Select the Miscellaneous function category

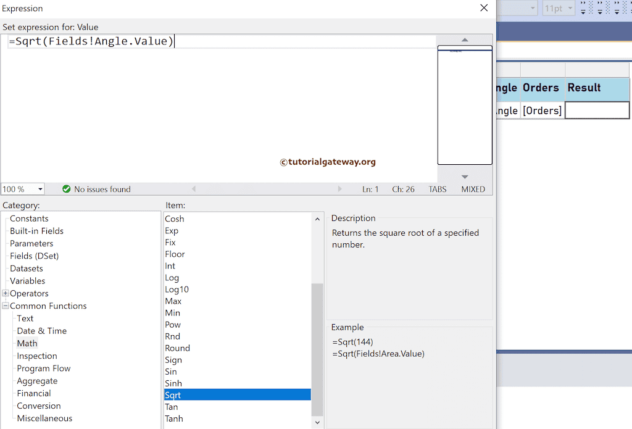pyautogui.click(x=44, y=419)
